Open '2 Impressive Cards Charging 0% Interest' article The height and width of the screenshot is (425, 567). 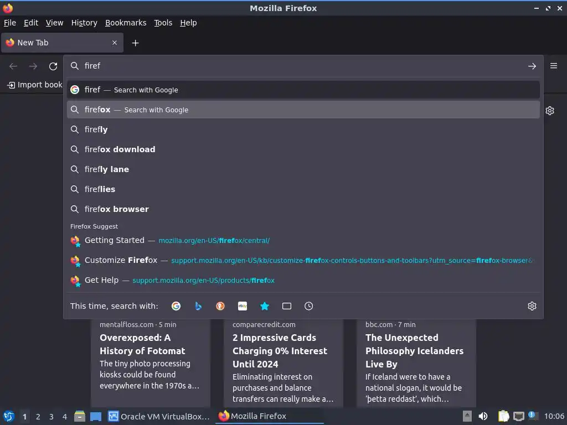(283, 363)
